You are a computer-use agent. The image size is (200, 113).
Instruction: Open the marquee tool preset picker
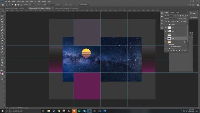[x=8, y=5]
